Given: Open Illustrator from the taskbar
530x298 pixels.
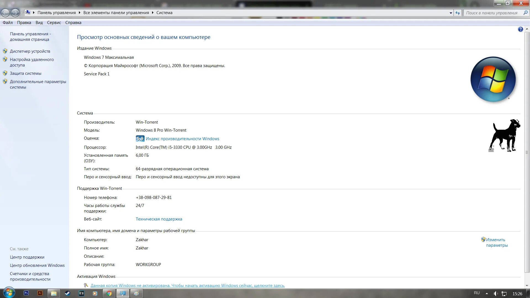Looking at the screenshot, I should pyautogui.click(x=40, y=293).
